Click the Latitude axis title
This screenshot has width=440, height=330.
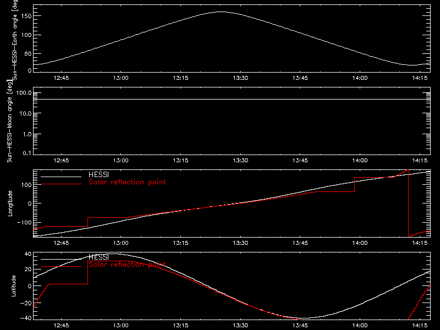13,286
